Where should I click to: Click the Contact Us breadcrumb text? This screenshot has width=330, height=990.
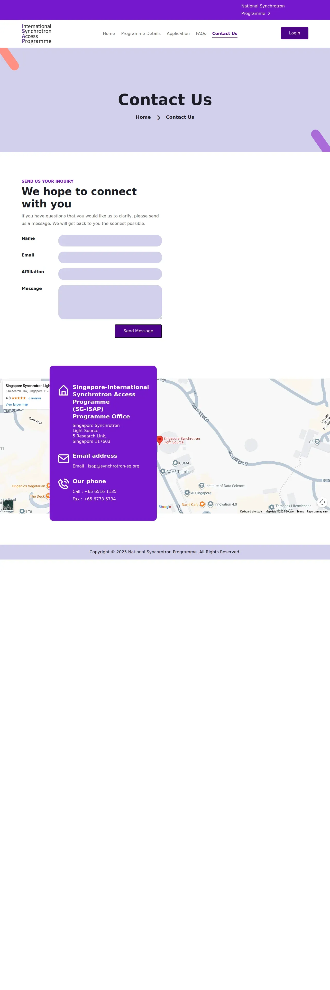coord(180,117)
